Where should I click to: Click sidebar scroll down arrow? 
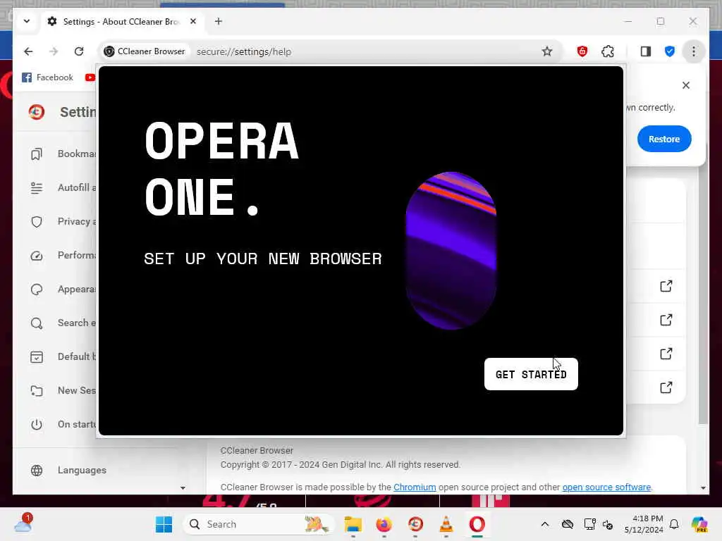(183, 487)
